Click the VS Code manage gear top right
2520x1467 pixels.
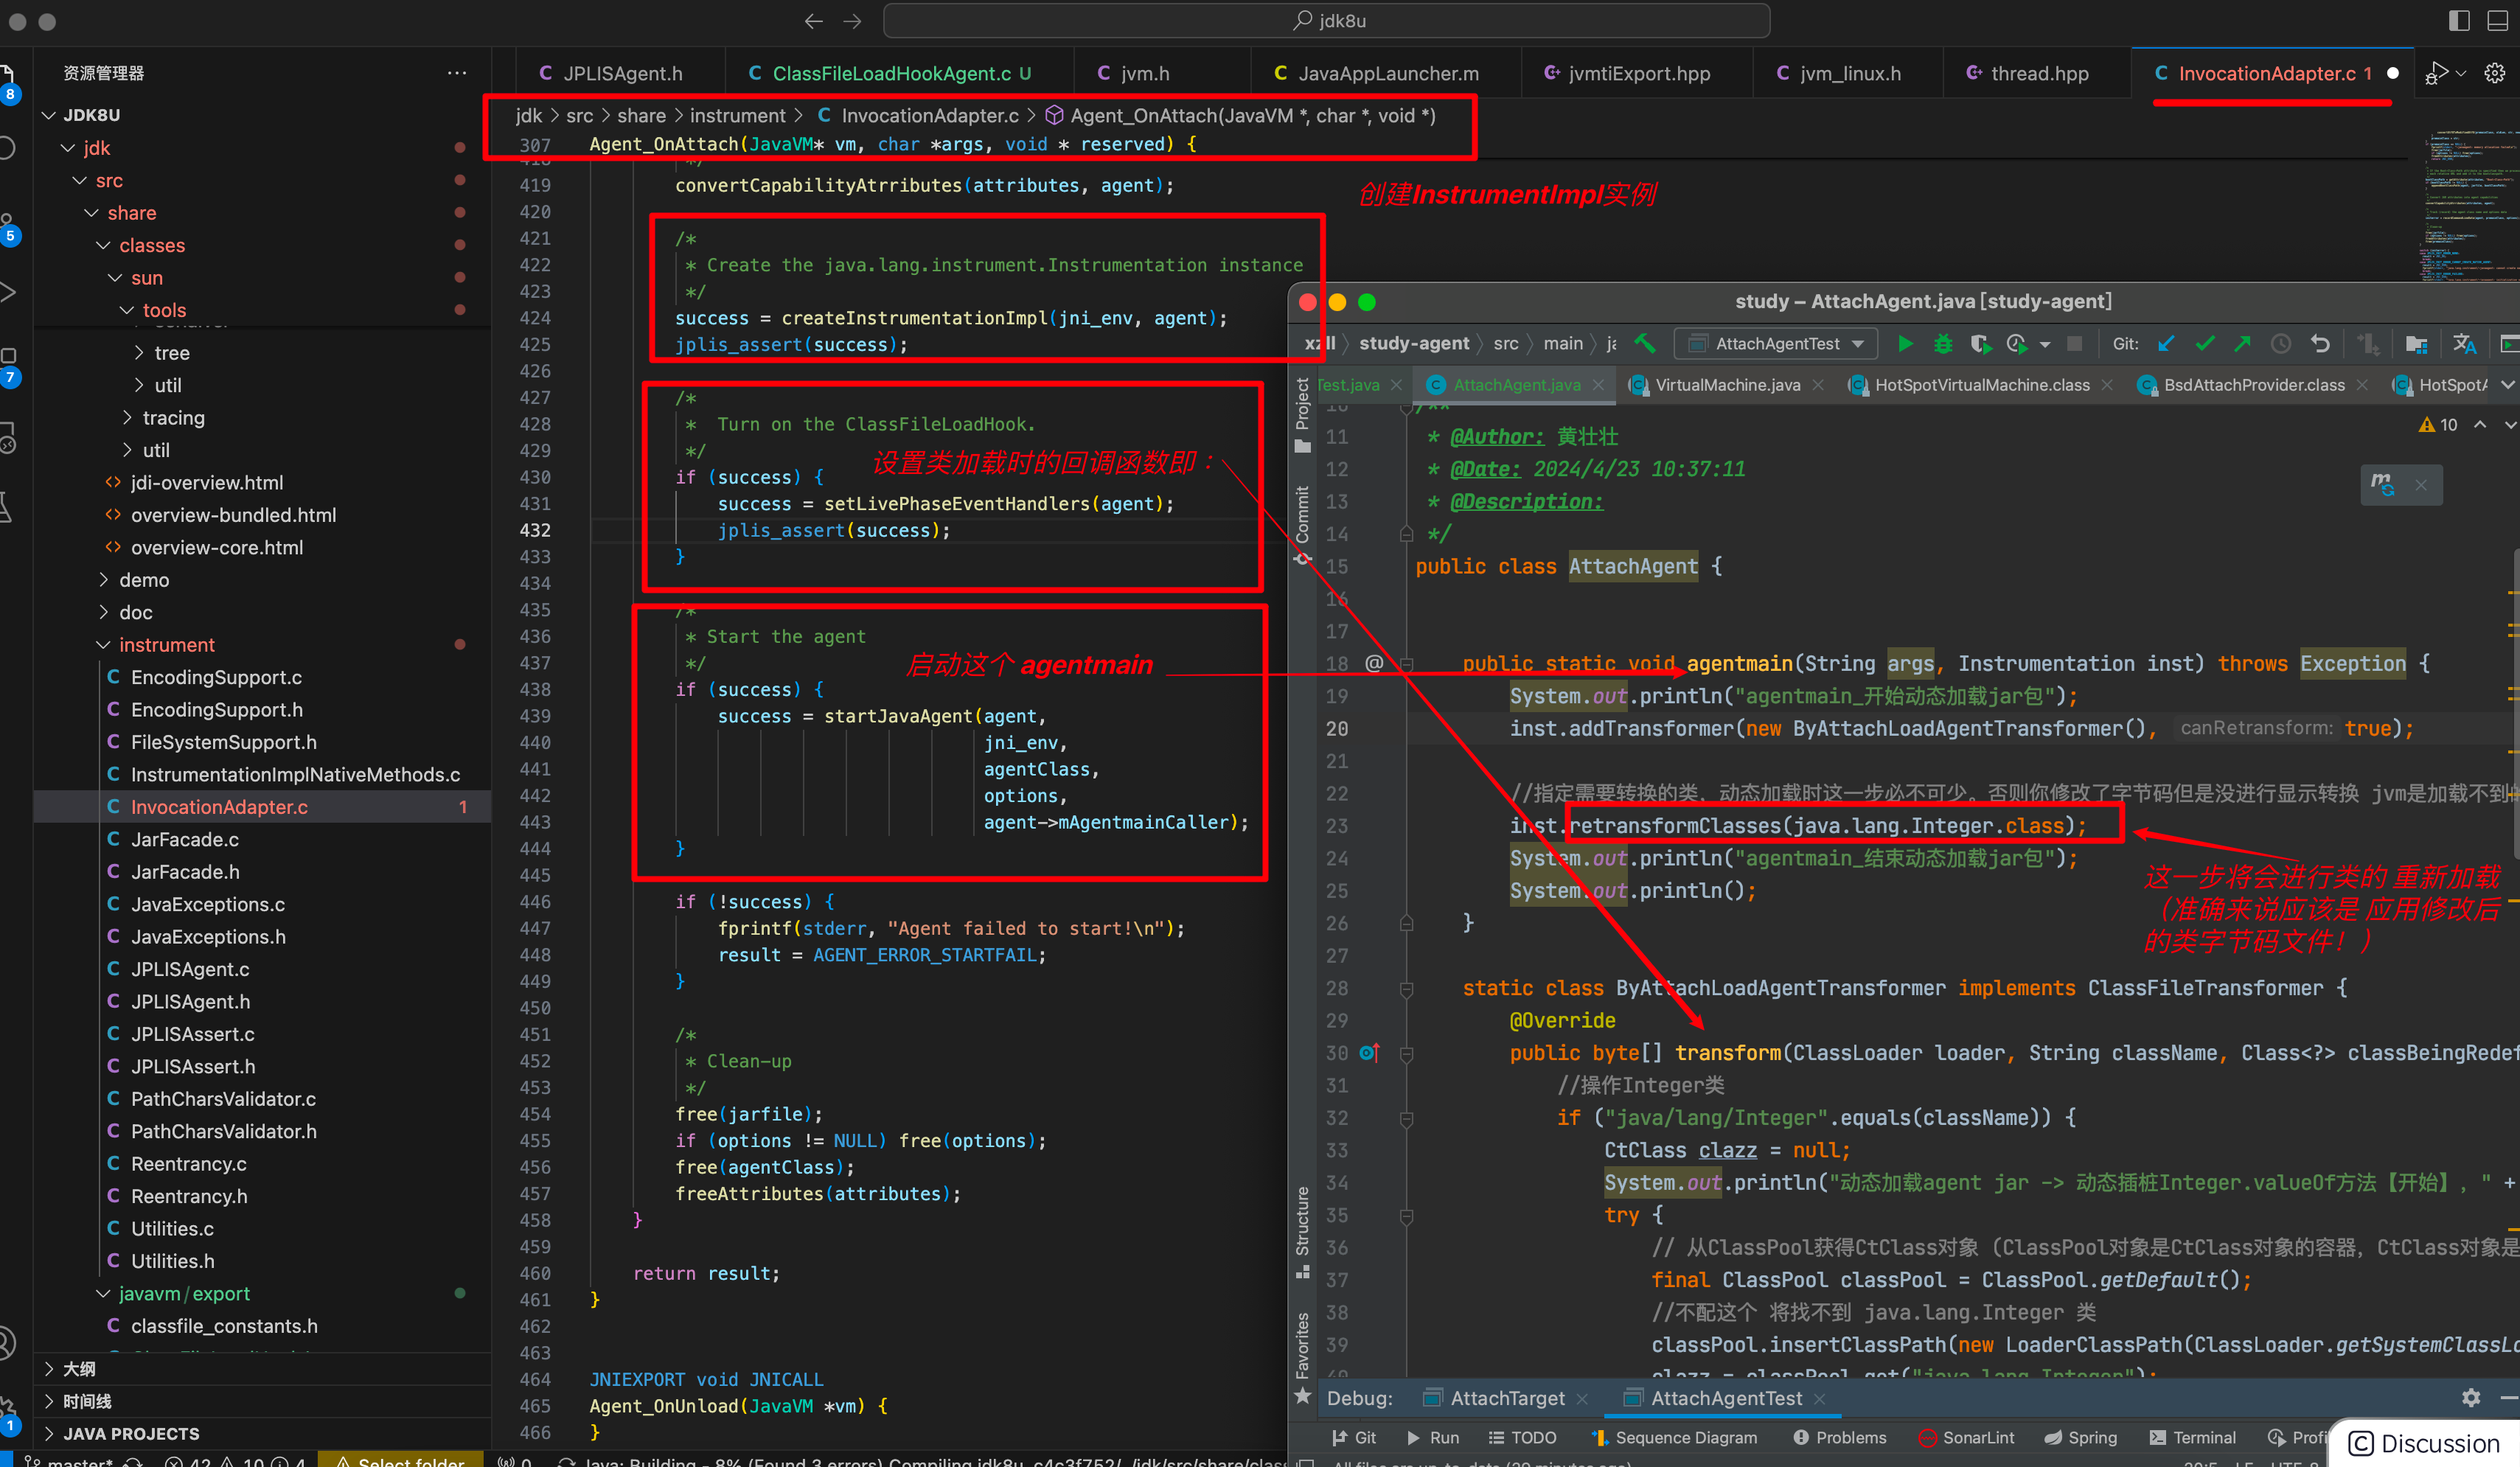point(2495,73)
